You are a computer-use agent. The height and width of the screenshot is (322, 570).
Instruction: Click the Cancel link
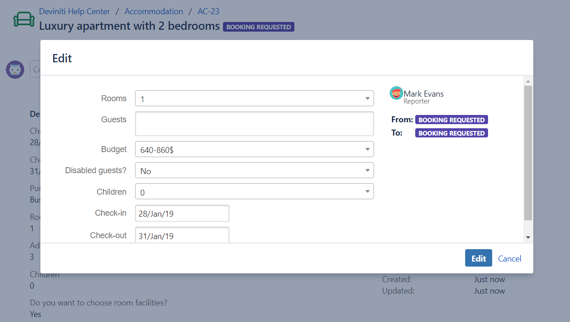[510, 259]
